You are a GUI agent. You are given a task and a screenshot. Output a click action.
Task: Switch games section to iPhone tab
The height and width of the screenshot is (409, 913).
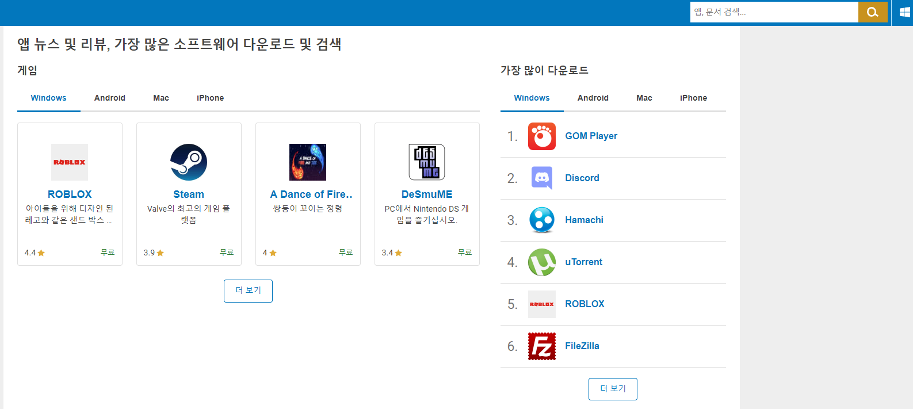tap(211, 98)
